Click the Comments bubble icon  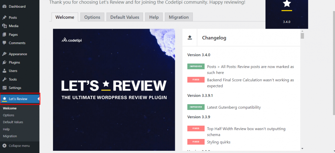pos(4,43)
